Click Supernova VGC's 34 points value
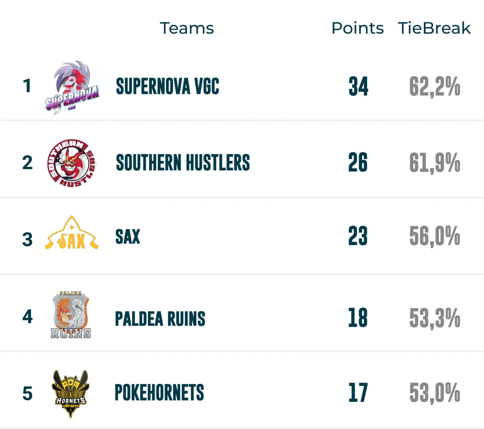 [358, 86]
